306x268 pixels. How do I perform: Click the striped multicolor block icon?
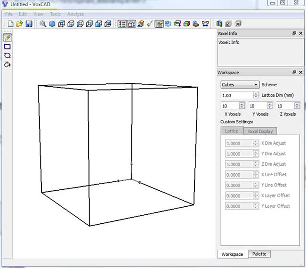click(x=219, y=24)
